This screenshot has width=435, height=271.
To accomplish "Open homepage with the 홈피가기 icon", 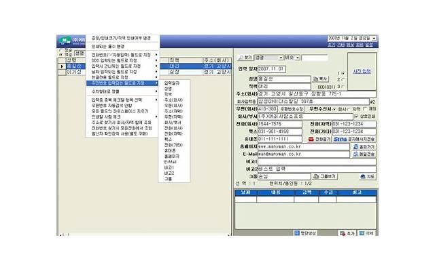I will tap(364, 146).
